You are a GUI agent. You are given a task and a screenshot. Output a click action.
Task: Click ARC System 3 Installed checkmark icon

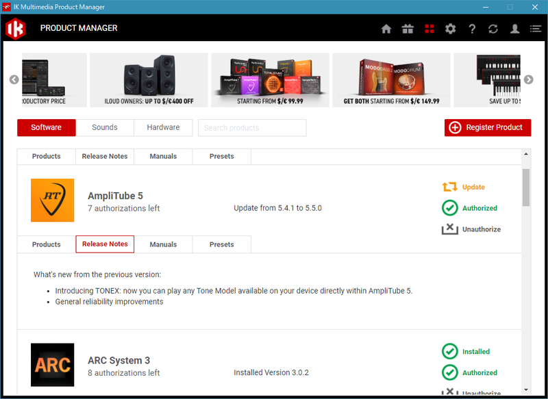coord(450,351)
